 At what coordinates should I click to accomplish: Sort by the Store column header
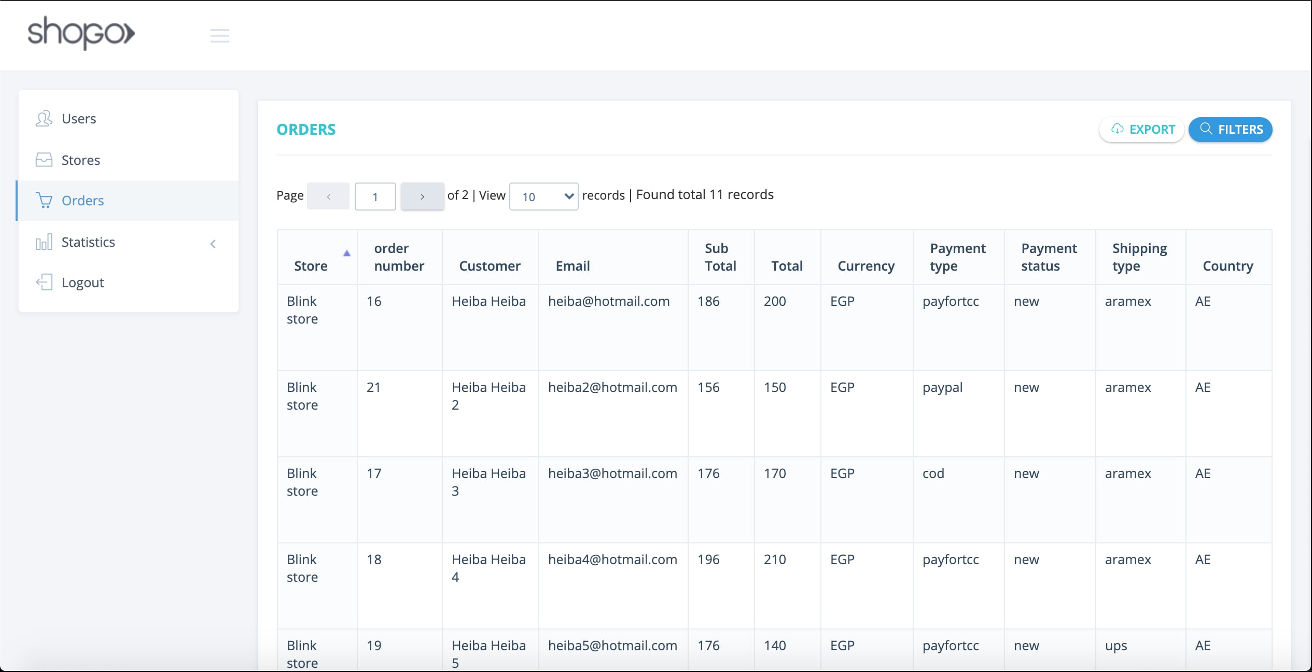317,257
